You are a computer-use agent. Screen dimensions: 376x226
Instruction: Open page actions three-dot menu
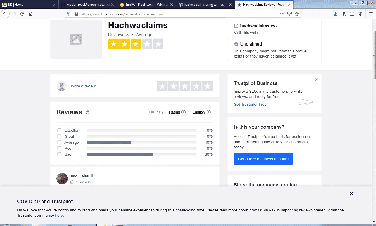(x=282, y=14)
